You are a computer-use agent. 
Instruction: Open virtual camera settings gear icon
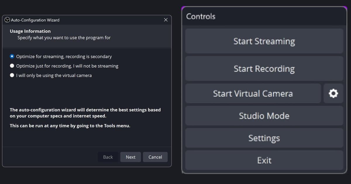[333, 93]
